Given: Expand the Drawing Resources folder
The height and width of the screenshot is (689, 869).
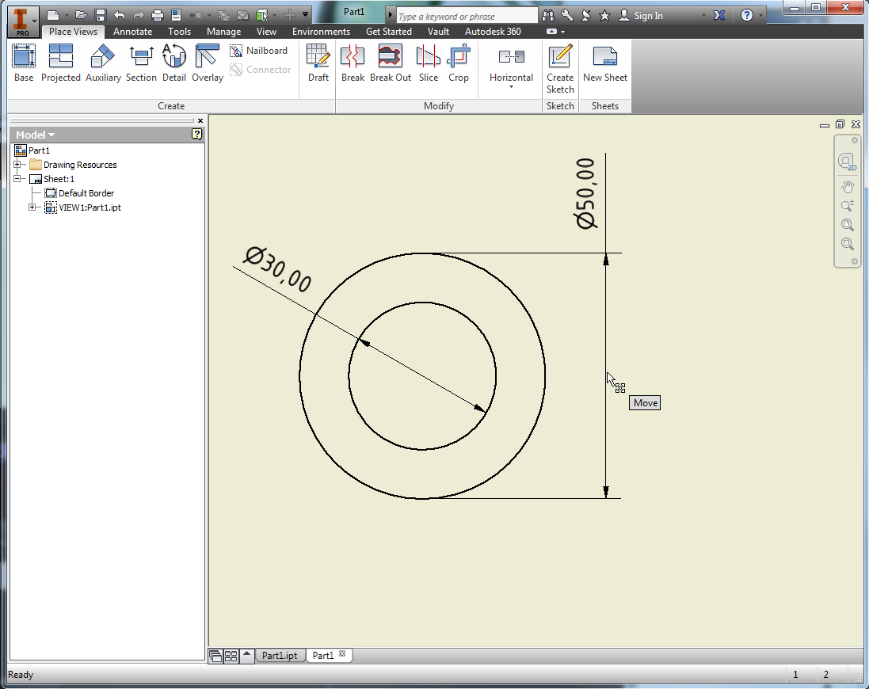Looking at the screenshot, I should pyautogui.click(x=17, y=165).
